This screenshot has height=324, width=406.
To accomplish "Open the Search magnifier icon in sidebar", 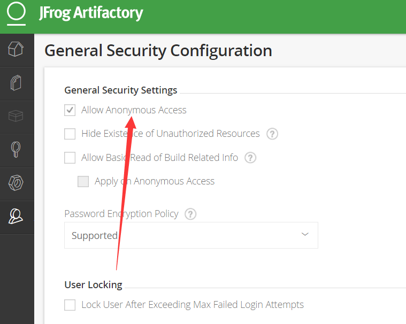I will (x=17, y=150).
